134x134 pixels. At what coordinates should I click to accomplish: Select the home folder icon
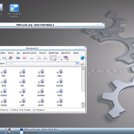click(x=60, y=81)
